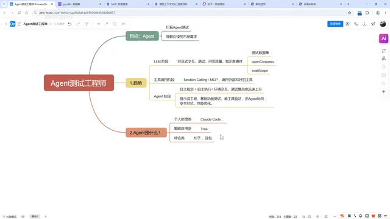The image size is (390, 219).
Task: Open the browser extensions puzzle icon
Action: pos(367,13)
